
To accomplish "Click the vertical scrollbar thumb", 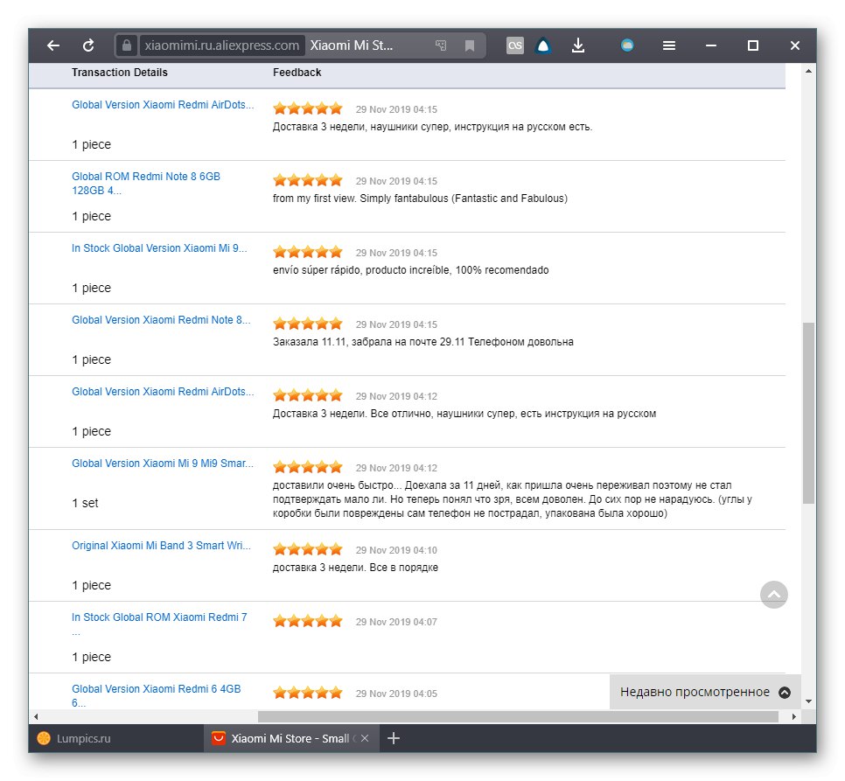I will (807, 413).
